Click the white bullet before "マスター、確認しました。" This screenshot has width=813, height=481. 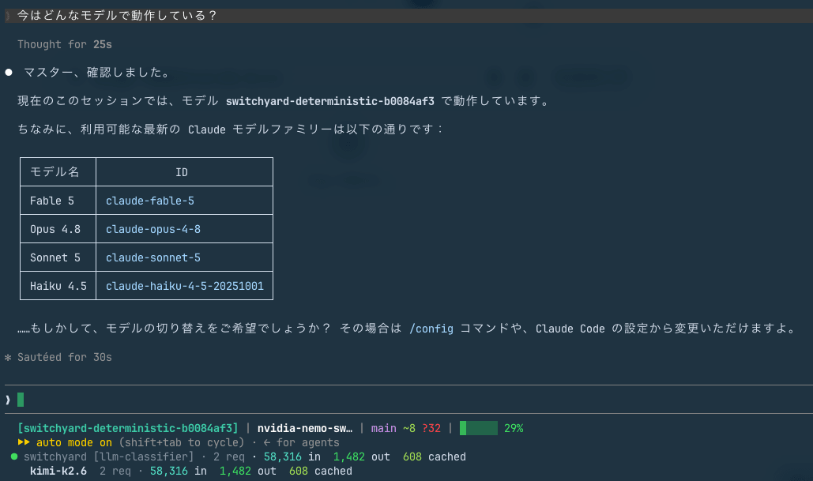coord(9,73)
